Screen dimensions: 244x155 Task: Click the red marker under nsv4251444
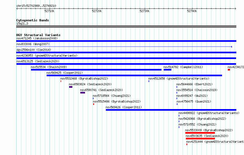tap(187, 144)
